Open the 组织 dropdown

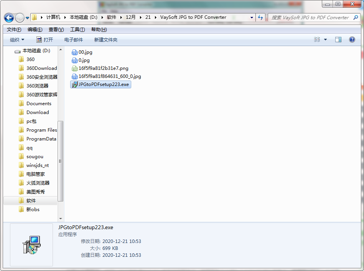click(x=17, y=40)
